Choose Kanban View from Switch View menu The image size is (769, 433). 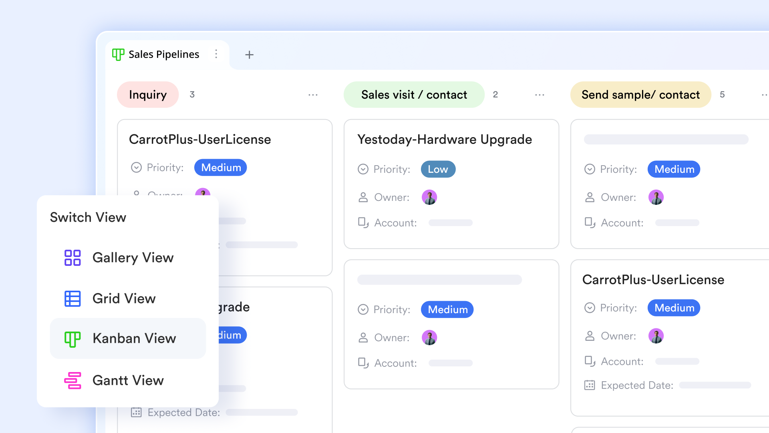[x=134, y=339]
